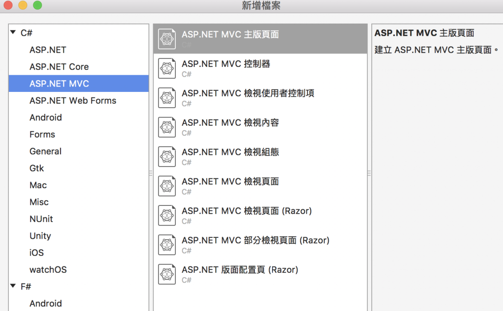Open the ASP.NET Web Forms category
This screenshot has height=311, width=503.
pyautogui.click(x=73, y=101)
